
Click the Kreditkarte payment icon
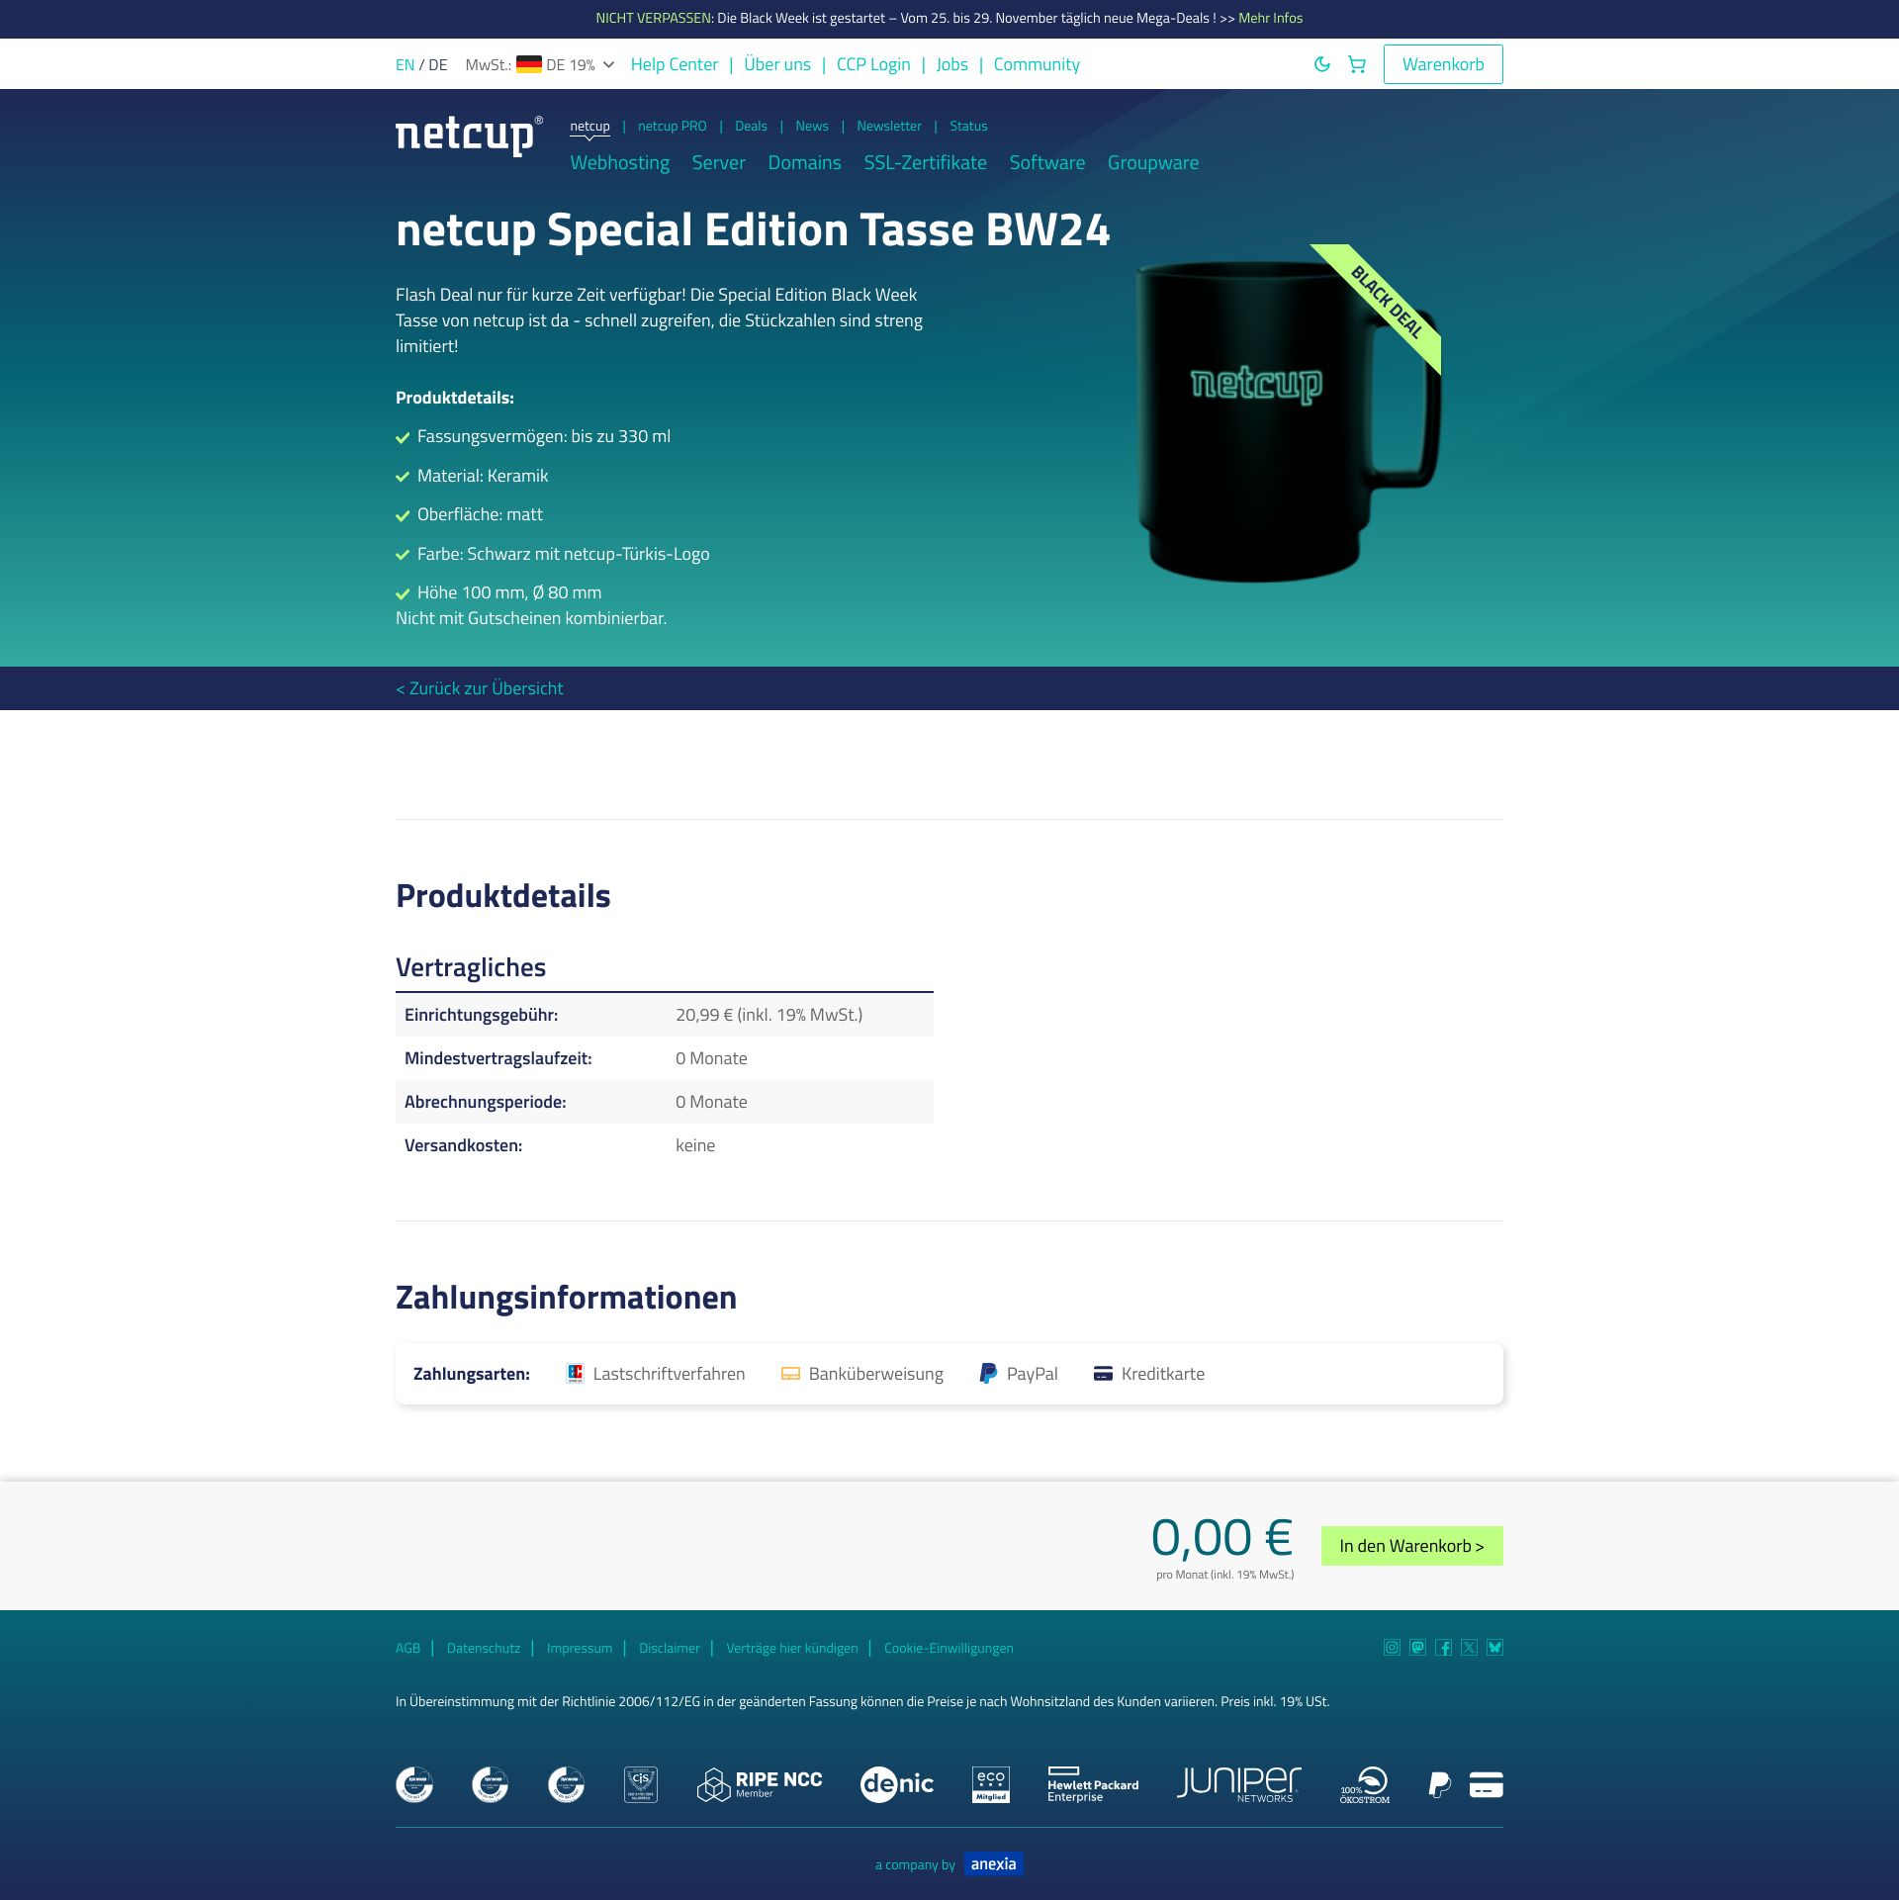[x=1103, y=1373]
